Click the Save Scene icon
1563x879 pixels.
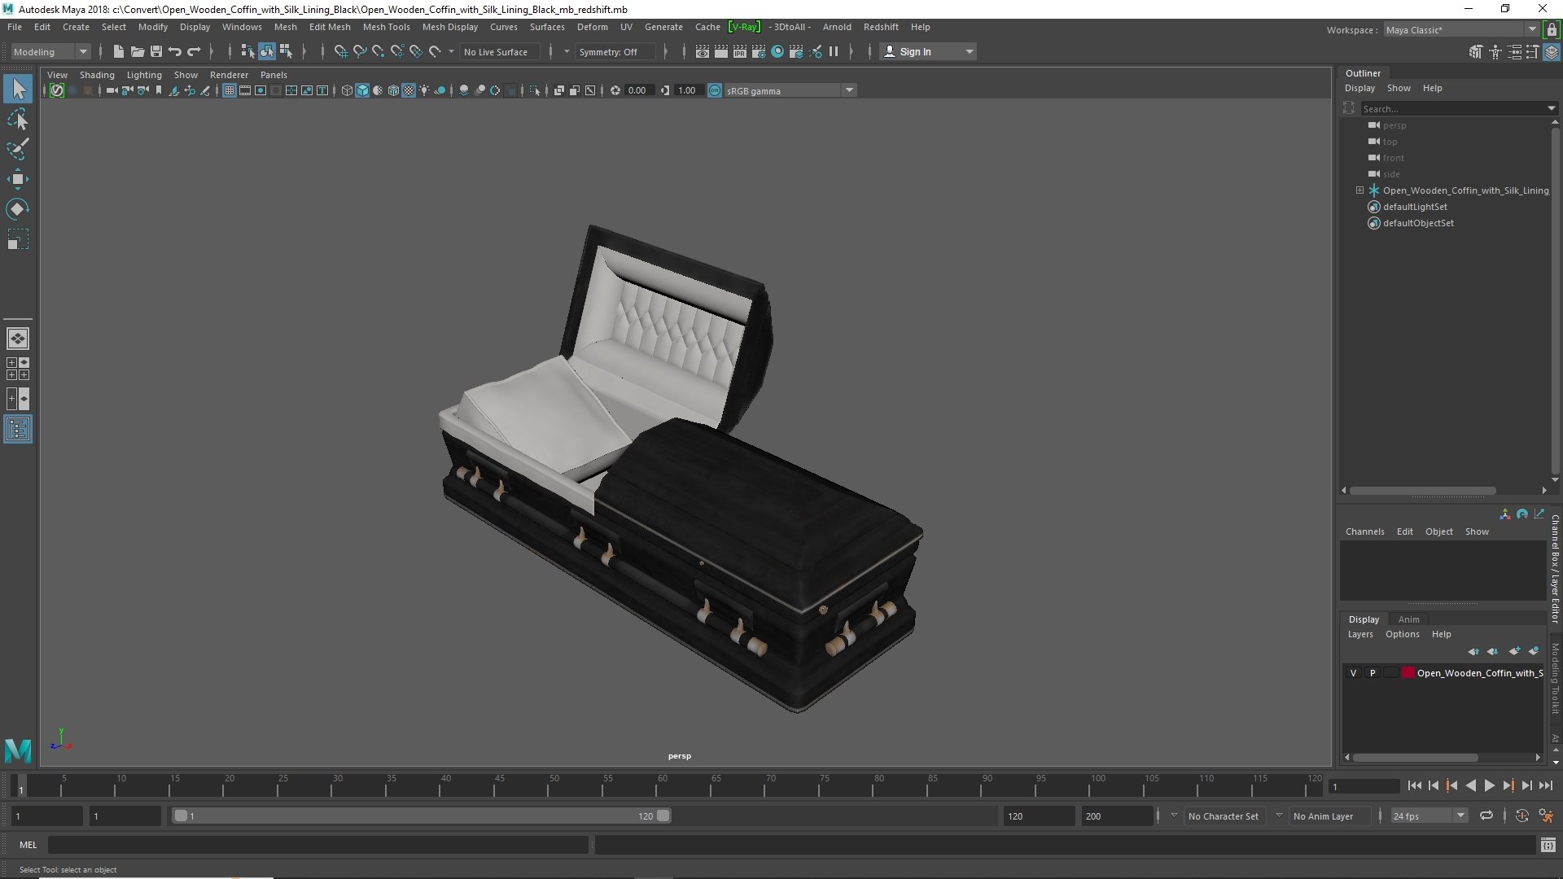[x=155, y=51]
